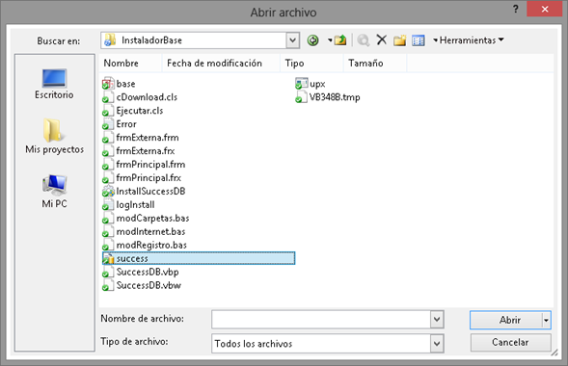Select the frmPrincipal.frx file

point(142,178)
